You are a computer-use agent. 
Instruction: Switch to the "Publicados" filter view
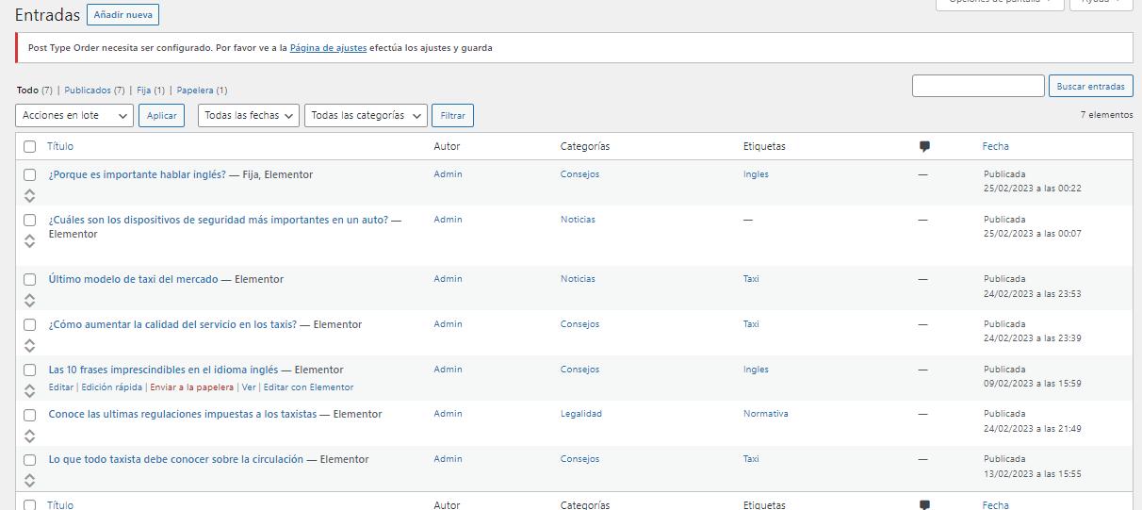click(x=88, y=90)
